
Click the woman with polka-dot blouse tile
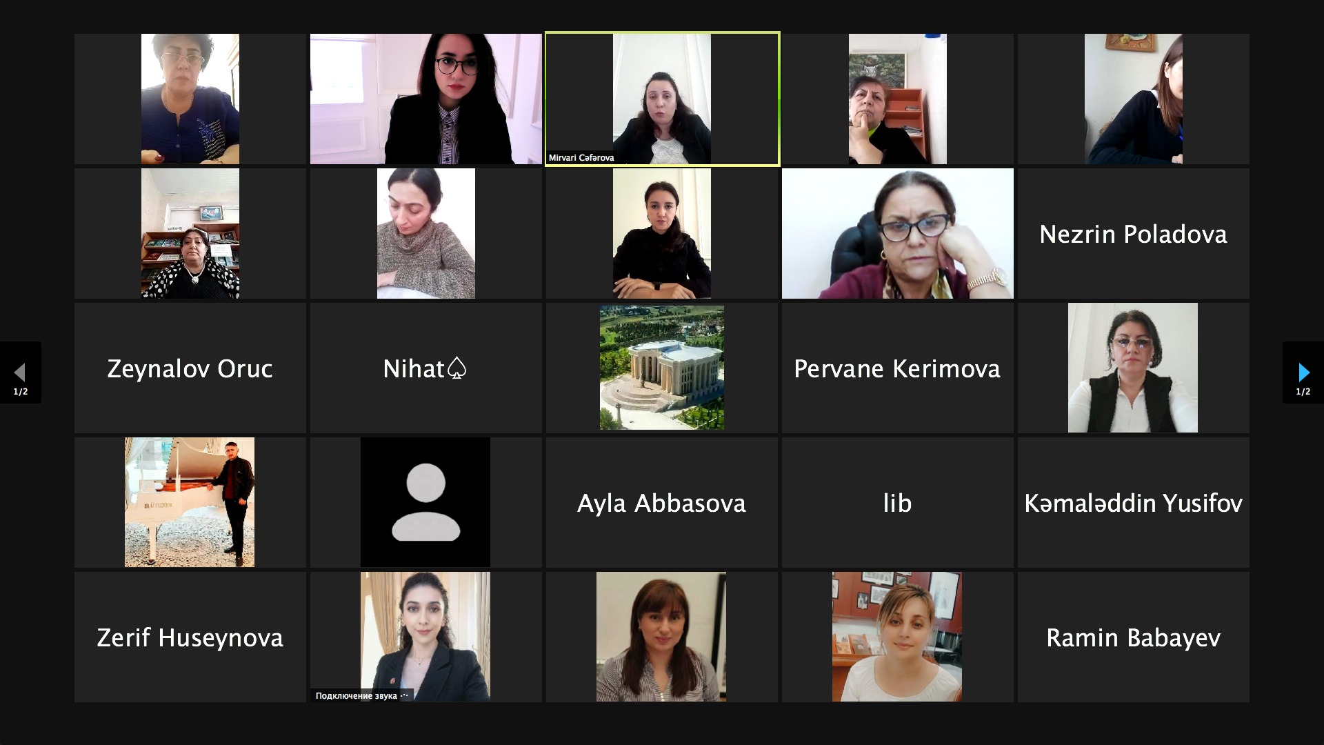[190, 233]
